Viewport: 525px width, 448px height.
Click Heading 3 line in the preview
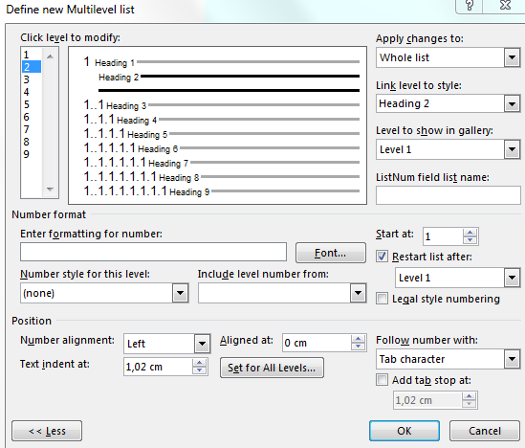(221, 105)
